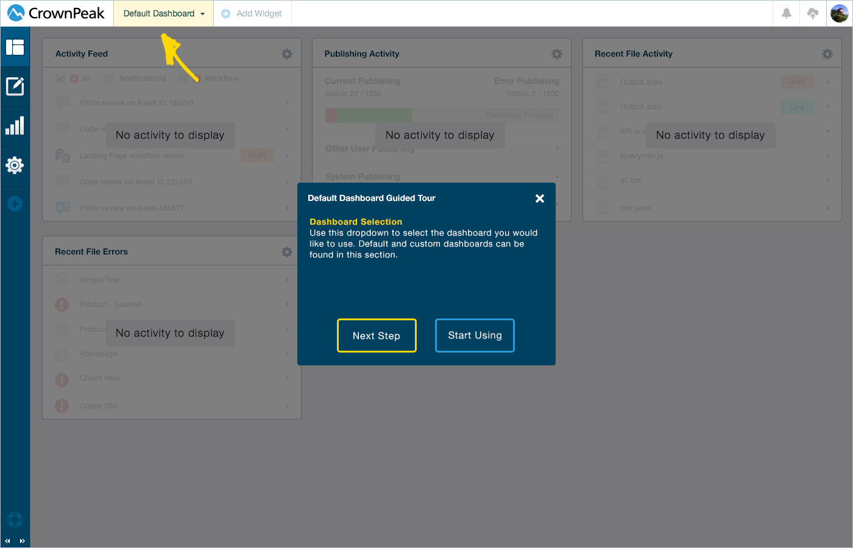Image resolution: width=853 pixels, height=548 pixels.
Task: Open the analytics bar chart icon in sidebar
Action: pyautogui.click(x=15, y=125)
